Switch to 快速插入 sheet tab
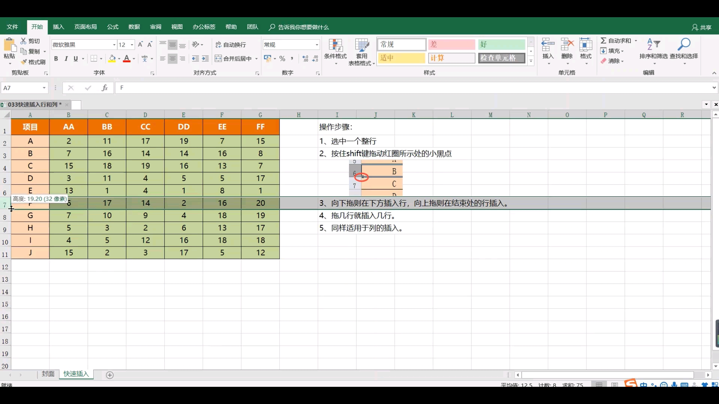719x404 pixels. click(76, 374)
